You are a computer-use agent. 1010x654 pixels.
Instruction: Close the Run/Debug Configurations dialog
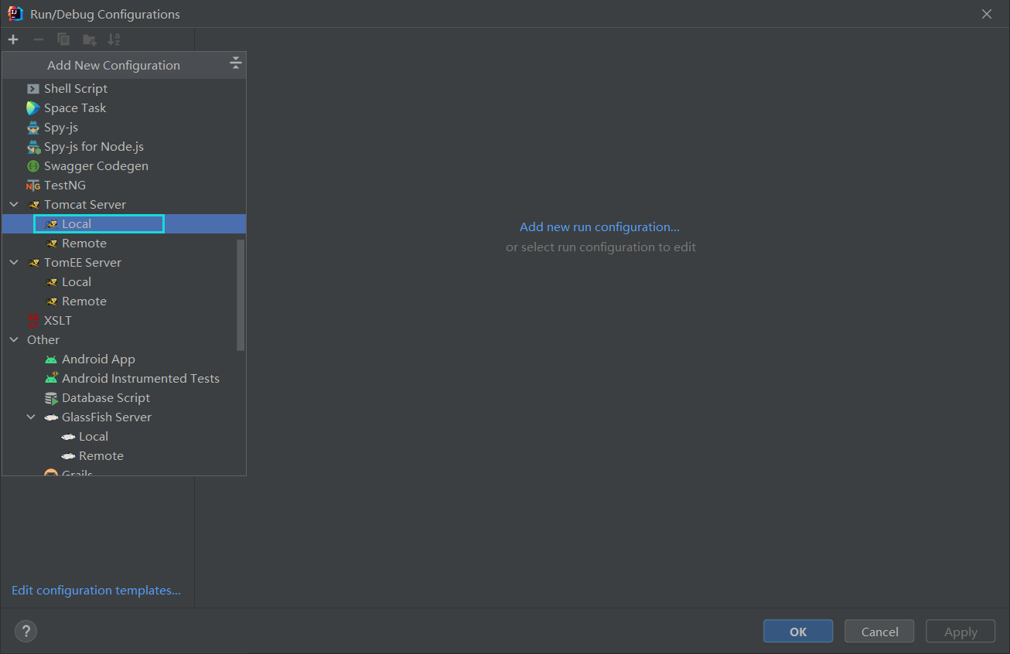pyautogui.click(x=986, y=14)
